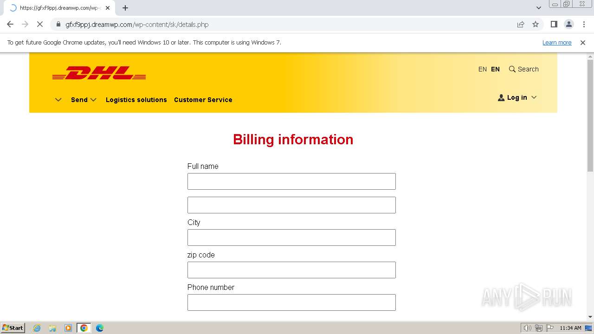This screenshot has width=594, height=334.
Task: Open the tab search chevron
Action: click(539, 8)
